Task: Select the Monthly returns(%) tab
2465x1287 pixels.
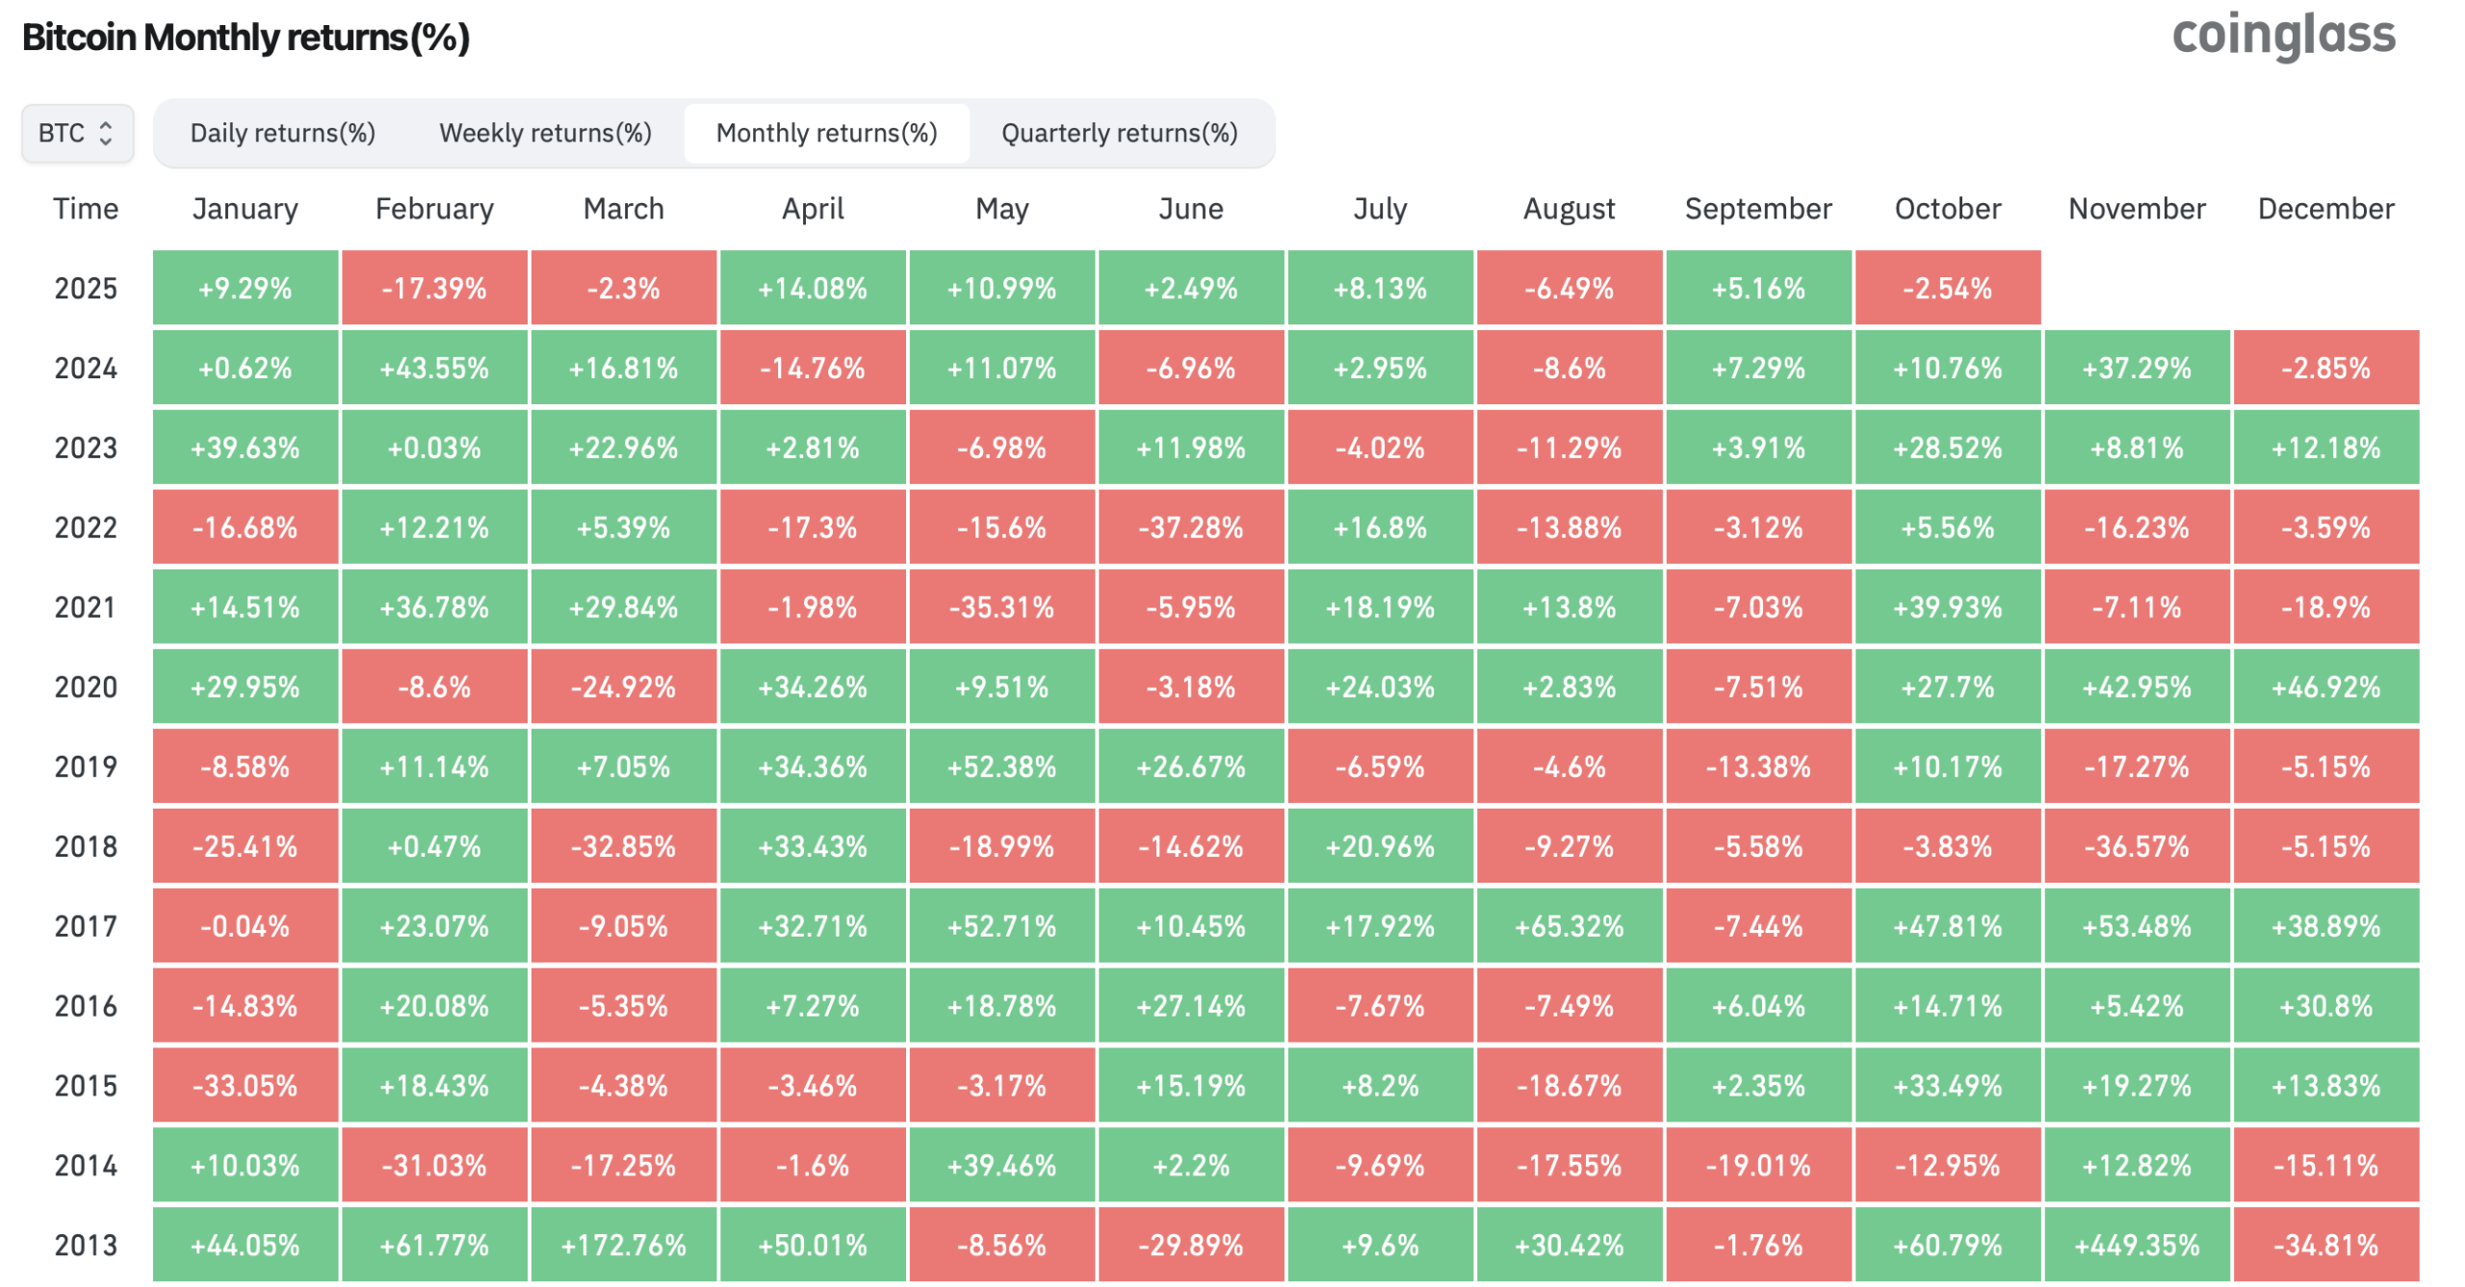Action: [826, 133]
